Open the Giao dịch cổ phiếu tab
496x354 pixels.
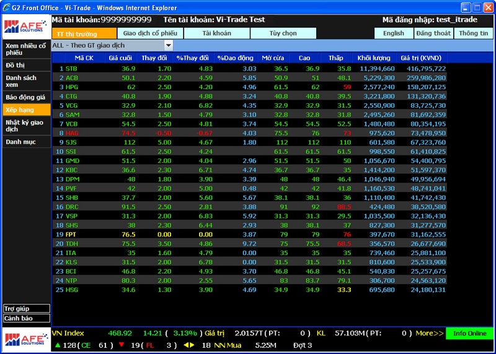pyautogui.click(x=150, y=33)
